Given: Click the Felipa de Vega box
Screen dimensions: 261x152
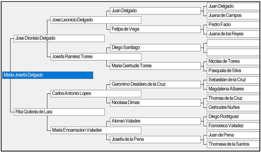Looking at the screenshot, I should pyautogui.click(x=155, y=29).
